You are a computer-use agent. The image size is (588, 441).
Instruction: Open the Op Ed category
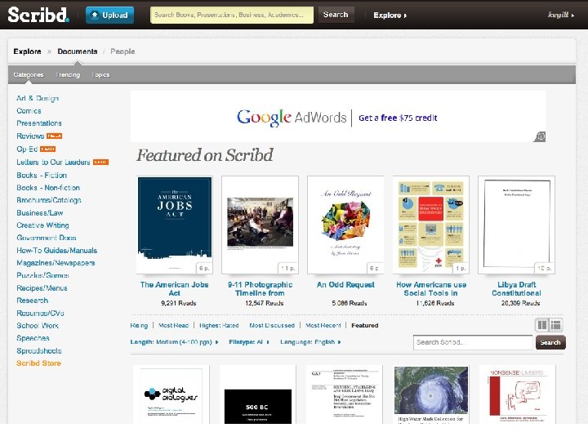click(27, 149)
